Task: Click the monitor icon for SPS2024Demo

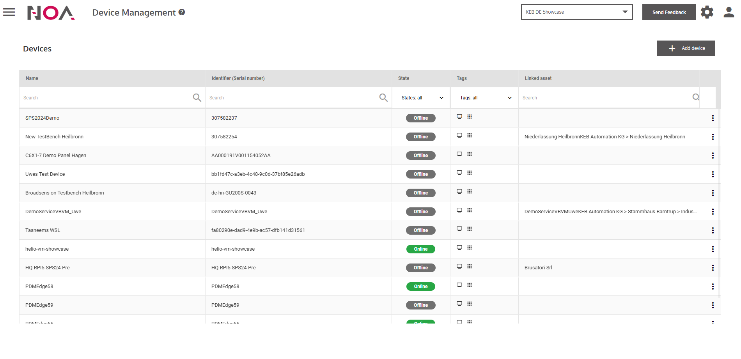Action: click(459, 117)
